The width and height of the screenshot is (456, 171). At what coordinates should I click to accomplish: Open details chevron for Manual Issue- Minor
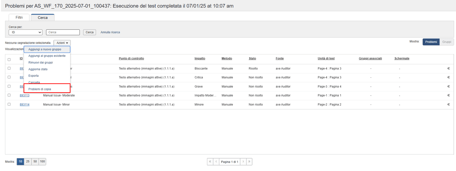point(448,105)
